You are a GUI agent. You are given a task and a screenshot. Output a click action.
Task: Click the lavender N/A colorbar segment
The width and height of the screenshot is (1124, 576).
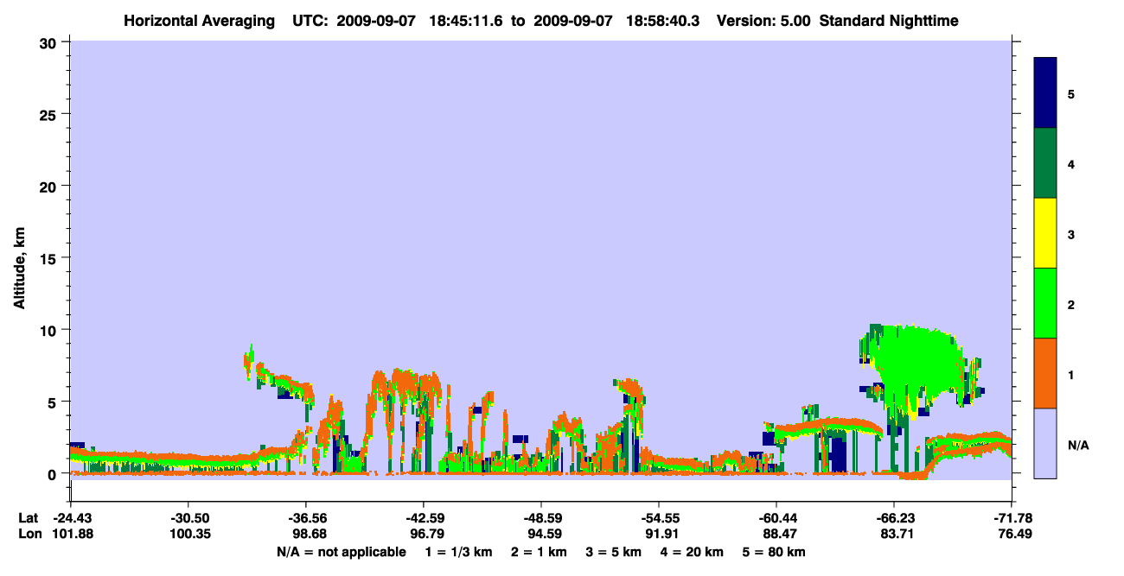point(1045,443)
